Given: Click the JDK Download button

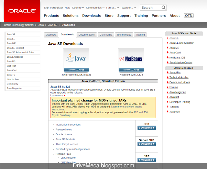Looking at the screenshot, I should 147,128.
